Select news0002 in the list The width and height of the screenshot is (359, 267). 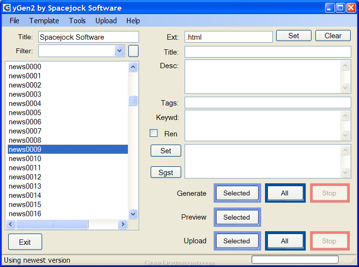click(x=68, y=85)
